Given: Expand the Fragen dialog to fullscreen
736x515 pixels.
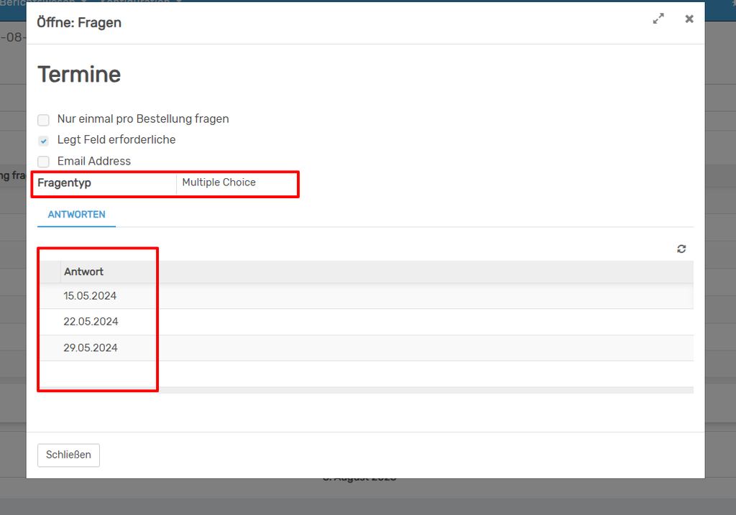Looking at the screenshot, I should tap(658, 19).
